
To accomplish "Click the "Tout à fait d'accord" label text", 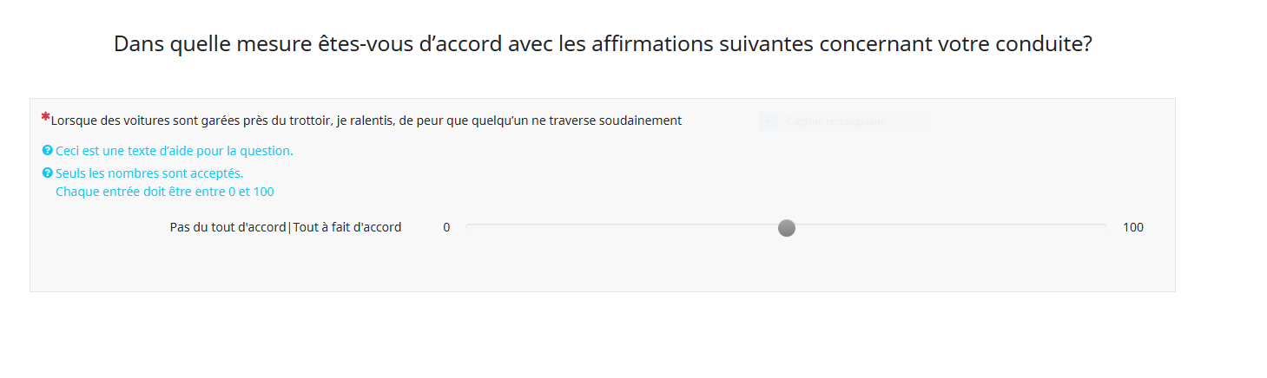I will 347,228.
